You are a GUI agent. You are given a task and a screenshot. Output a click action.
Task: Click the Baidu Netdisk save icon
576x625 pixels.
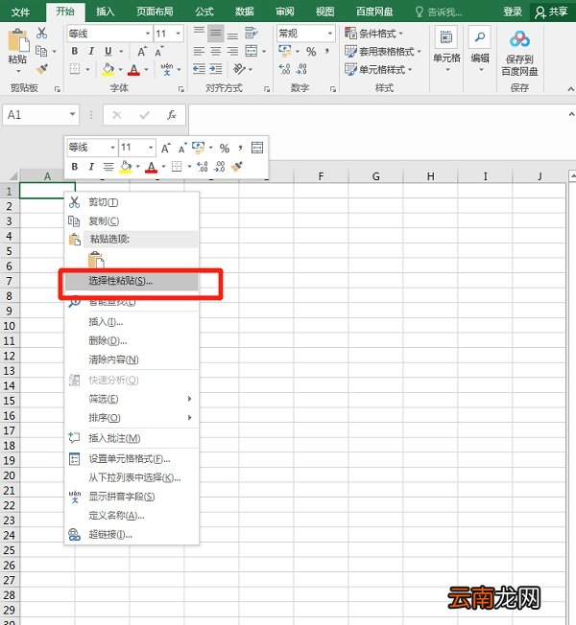(519, 40)
